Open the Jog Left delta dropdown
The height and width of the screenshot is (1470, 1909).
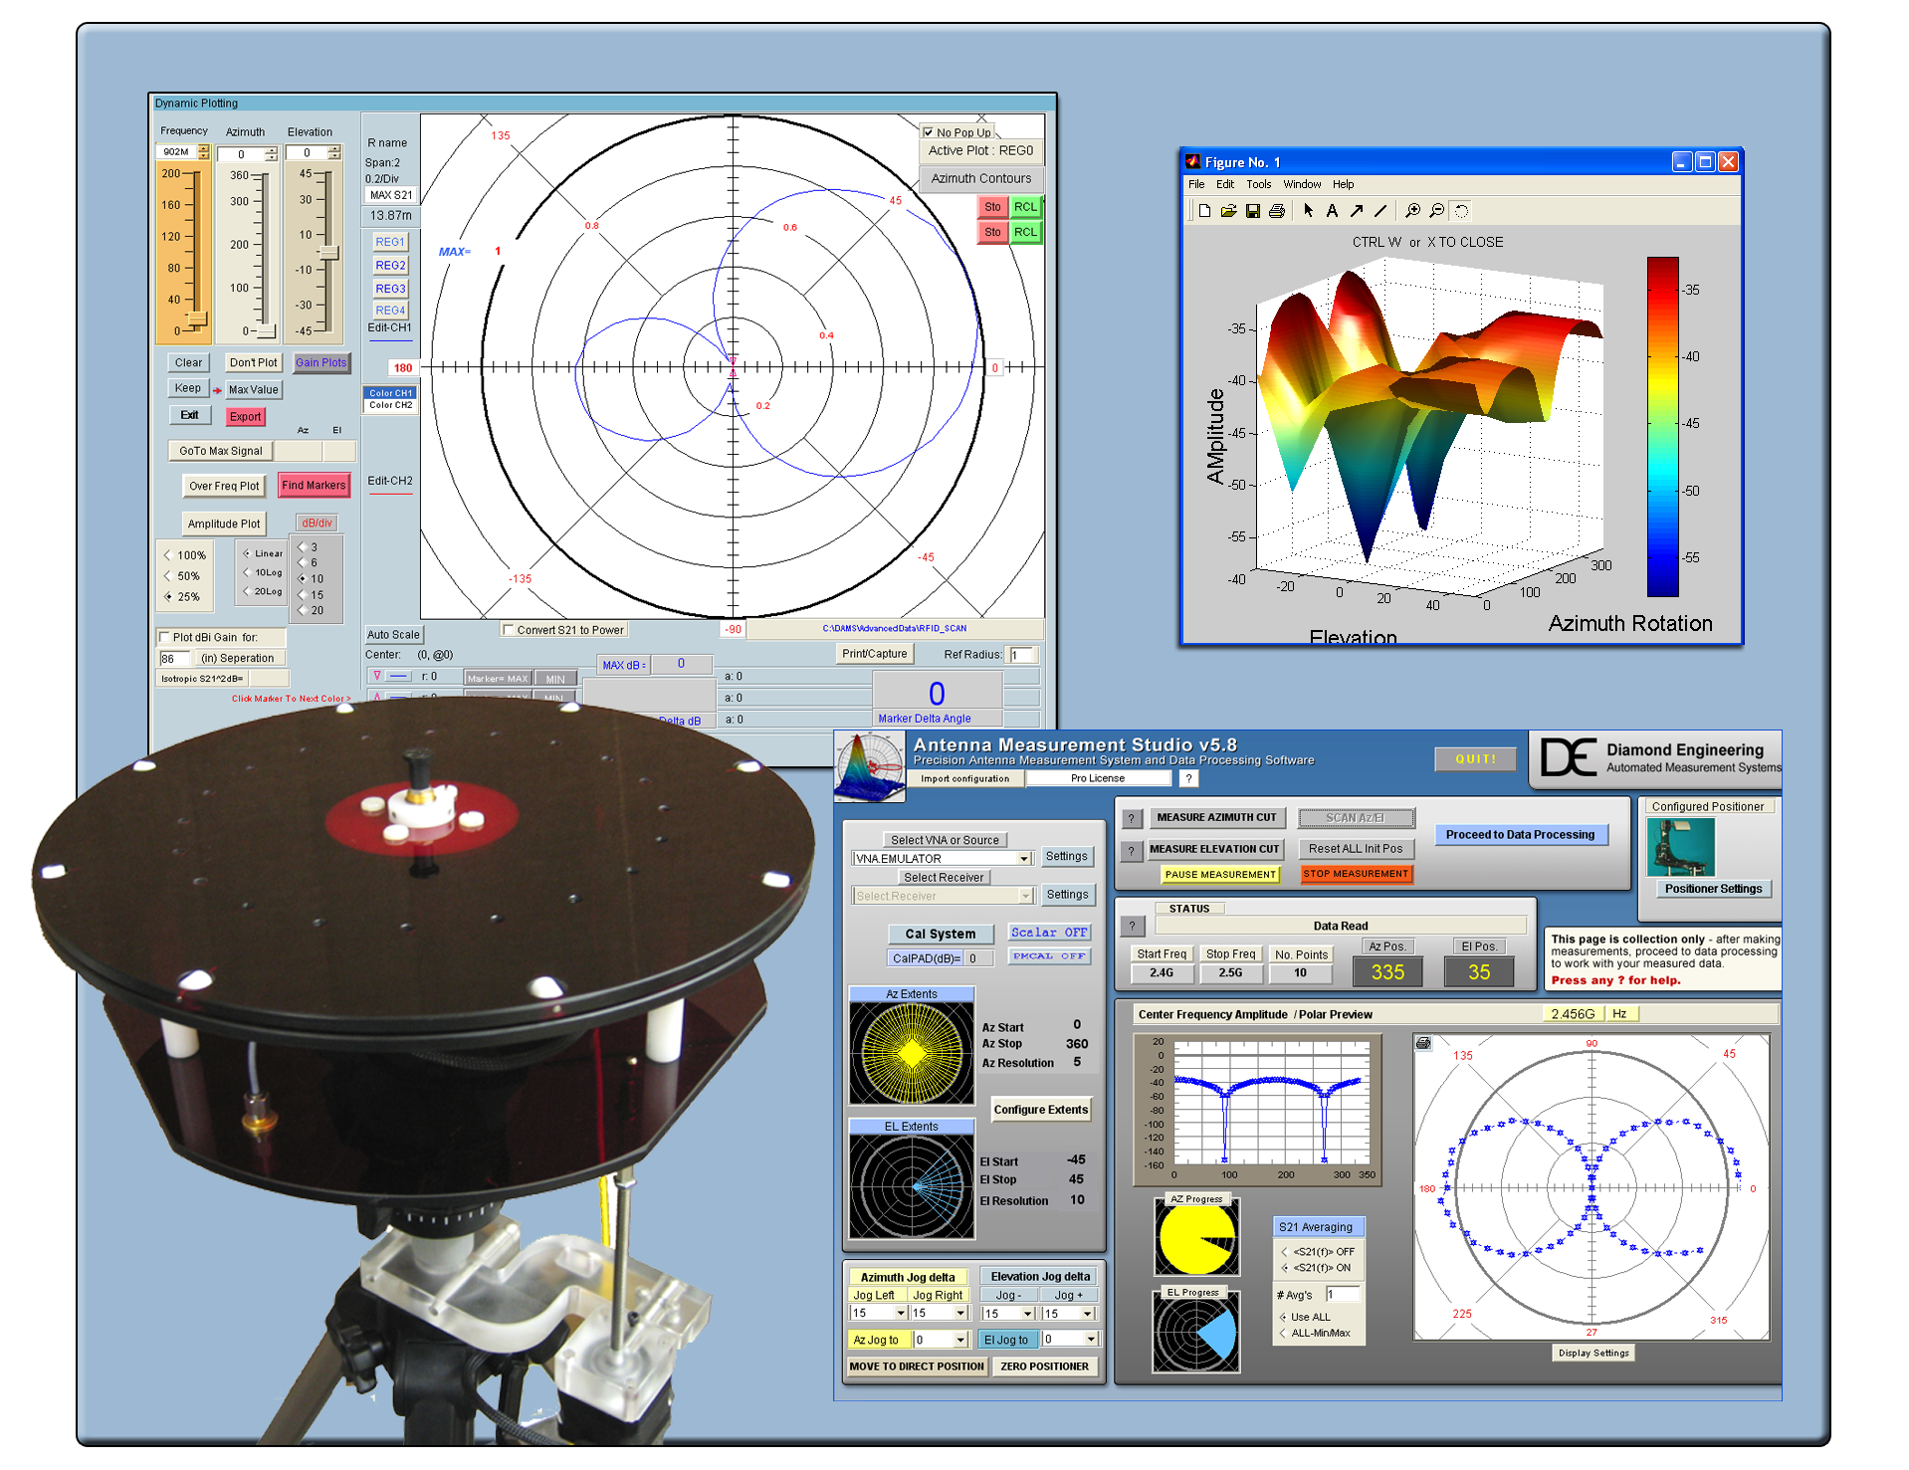pyautogui.click(x=900, y=1313)
